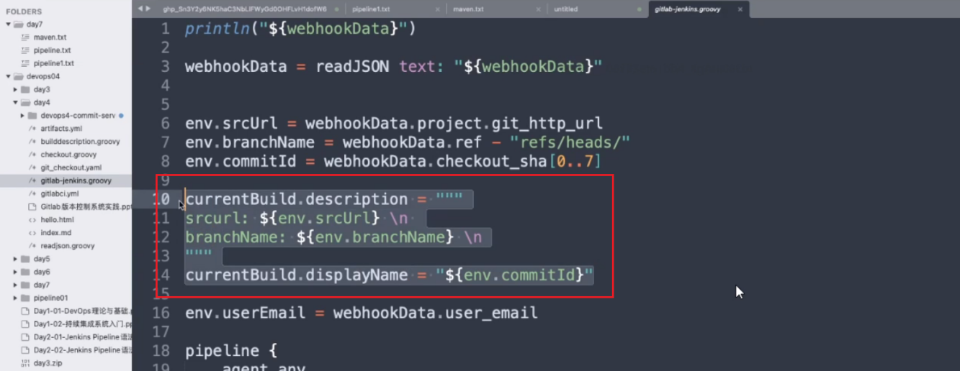Image resolution: width=960 pixels, height=371 pixels.
Task: Expand the collapsed day7 folder below day6
Action: pos(16,285)
